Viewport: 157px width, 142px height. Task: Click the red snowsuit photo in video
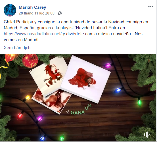click(85, 80)
